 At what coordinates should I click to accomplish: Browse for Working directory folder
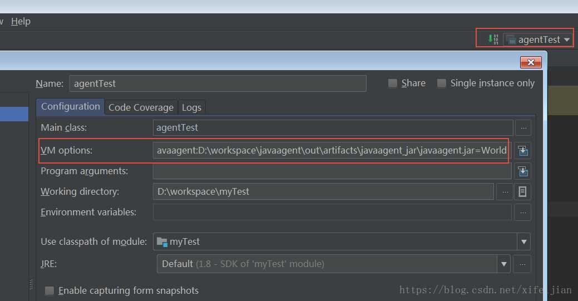(x=504, y=191)
